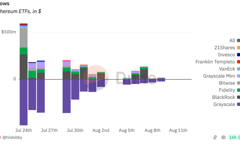
Task: Click the orange 21Shares legend dot
Action: (238, 47)
